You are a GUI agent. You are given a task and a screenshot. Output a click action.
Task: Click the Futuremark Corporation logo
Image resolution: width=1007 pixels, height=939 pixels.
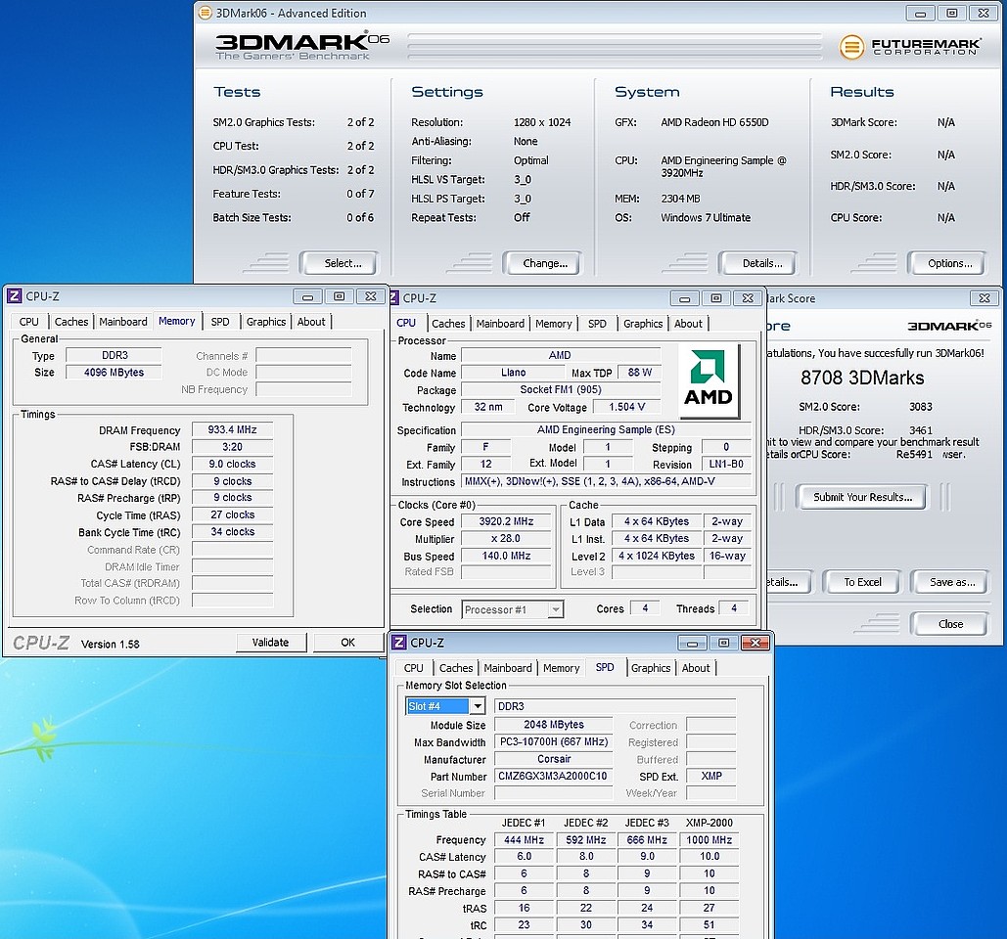(910, 47)
